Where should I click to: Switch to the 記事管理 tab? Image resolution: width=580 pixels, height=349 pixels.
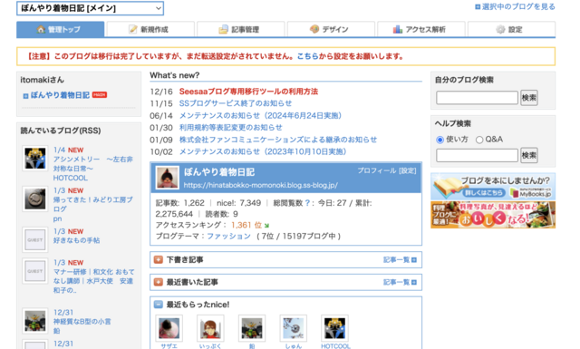pos(240,29)
